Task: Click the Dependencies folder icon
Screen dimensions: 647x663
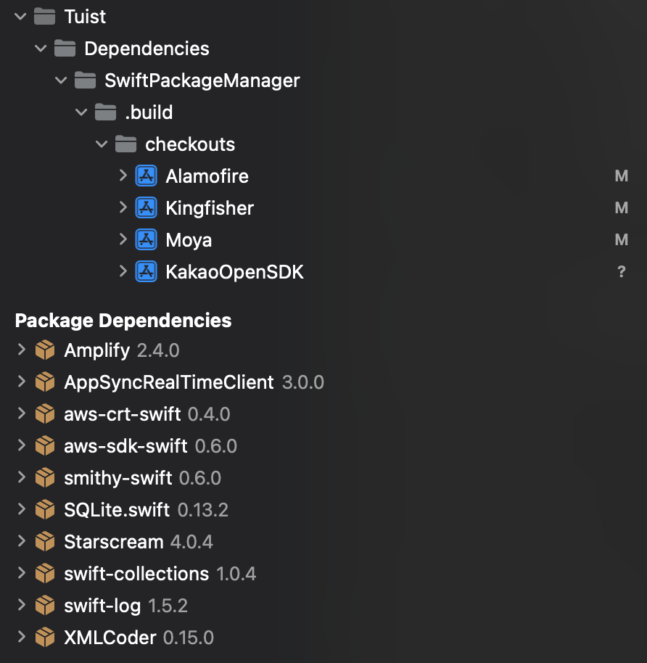Action: [x=65, y=49]
